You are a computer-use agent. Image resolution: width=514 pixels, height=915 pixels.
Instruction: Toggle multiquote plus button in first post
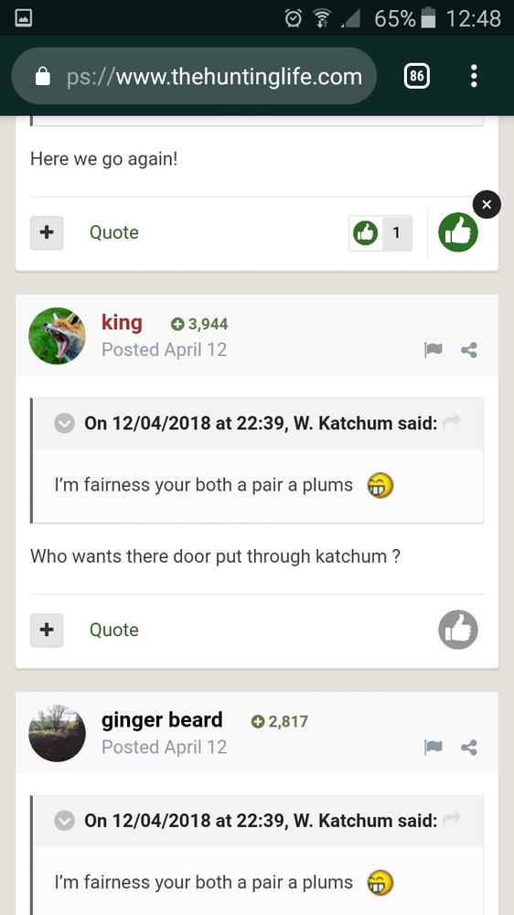pyautogui.click(x=47, y=232)
